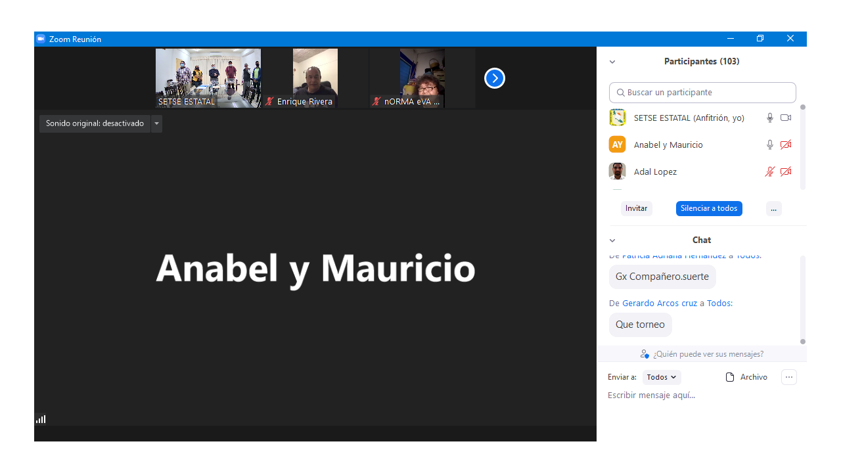Image resolution: width=841 pixels, height=473 pixels.
Task: Click muted mic icon on Enrique Rivera thumbnail
Action: (269, 102)
